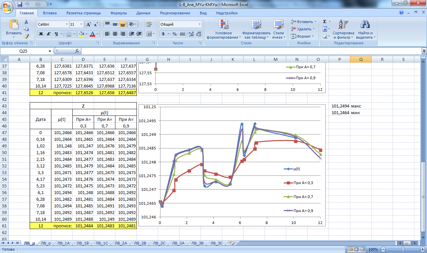This screenshot has width=427, height=253.
Task: Toggle italic К formatting
Action: pos(49,34)
